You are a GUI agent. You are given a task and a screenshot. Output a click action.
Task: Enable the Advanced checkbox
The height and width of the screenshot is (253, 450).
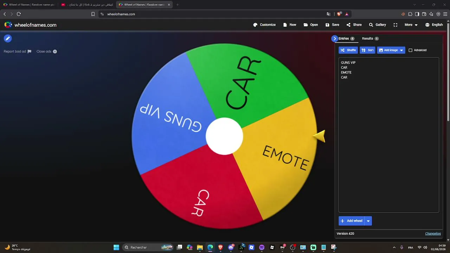(410, 50)
